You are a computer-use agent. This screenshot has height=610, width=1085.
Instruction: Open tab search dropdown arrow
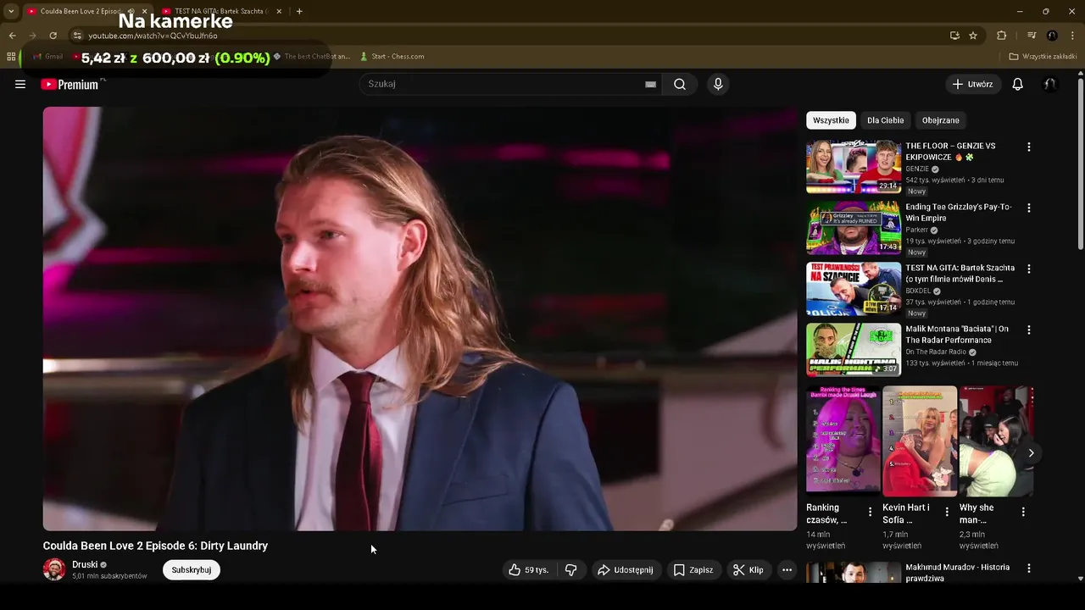pyautogui.click(x=11, y=11)
